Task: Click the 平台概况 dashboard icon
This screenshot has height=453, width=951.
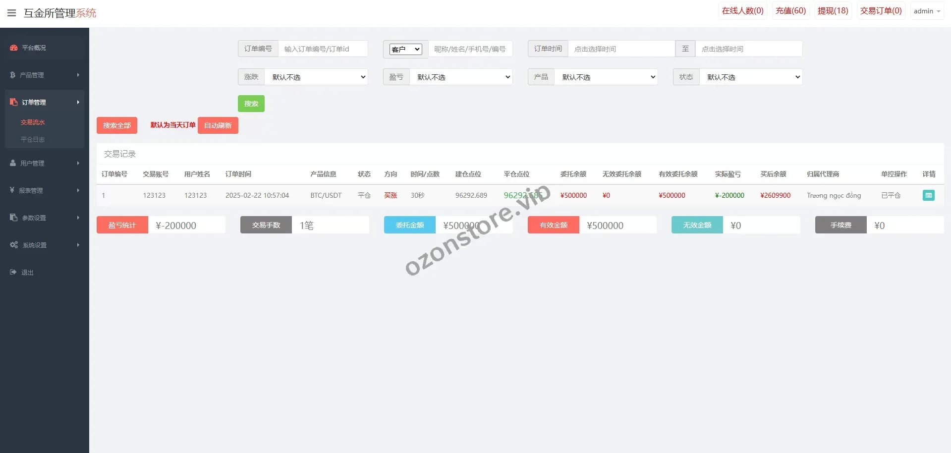Action: pos(14,48)
